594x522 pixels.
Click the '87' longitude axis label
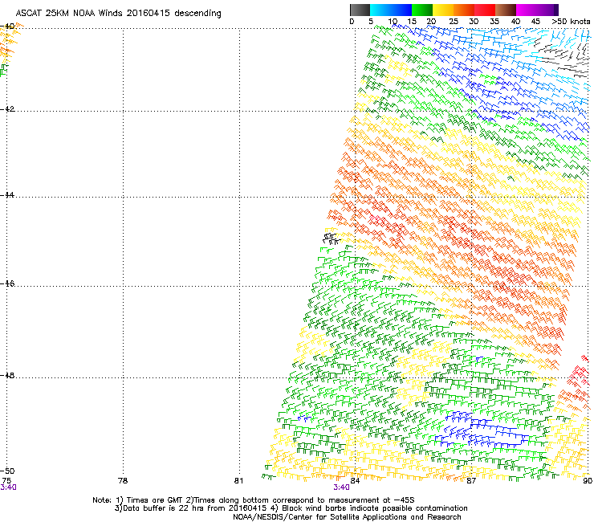tap(471, 481)
